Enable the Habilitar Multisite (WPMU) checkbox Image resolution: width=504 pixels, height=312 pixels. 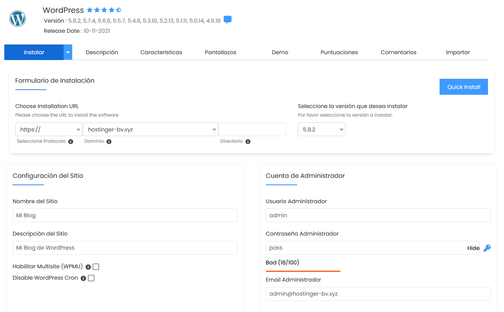click(96, 267)
